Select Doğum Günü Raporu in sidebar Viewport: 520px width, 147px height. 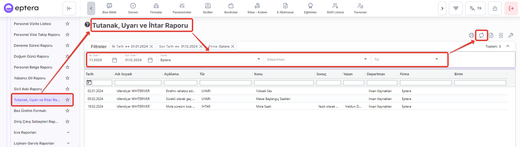pos(31,57)
